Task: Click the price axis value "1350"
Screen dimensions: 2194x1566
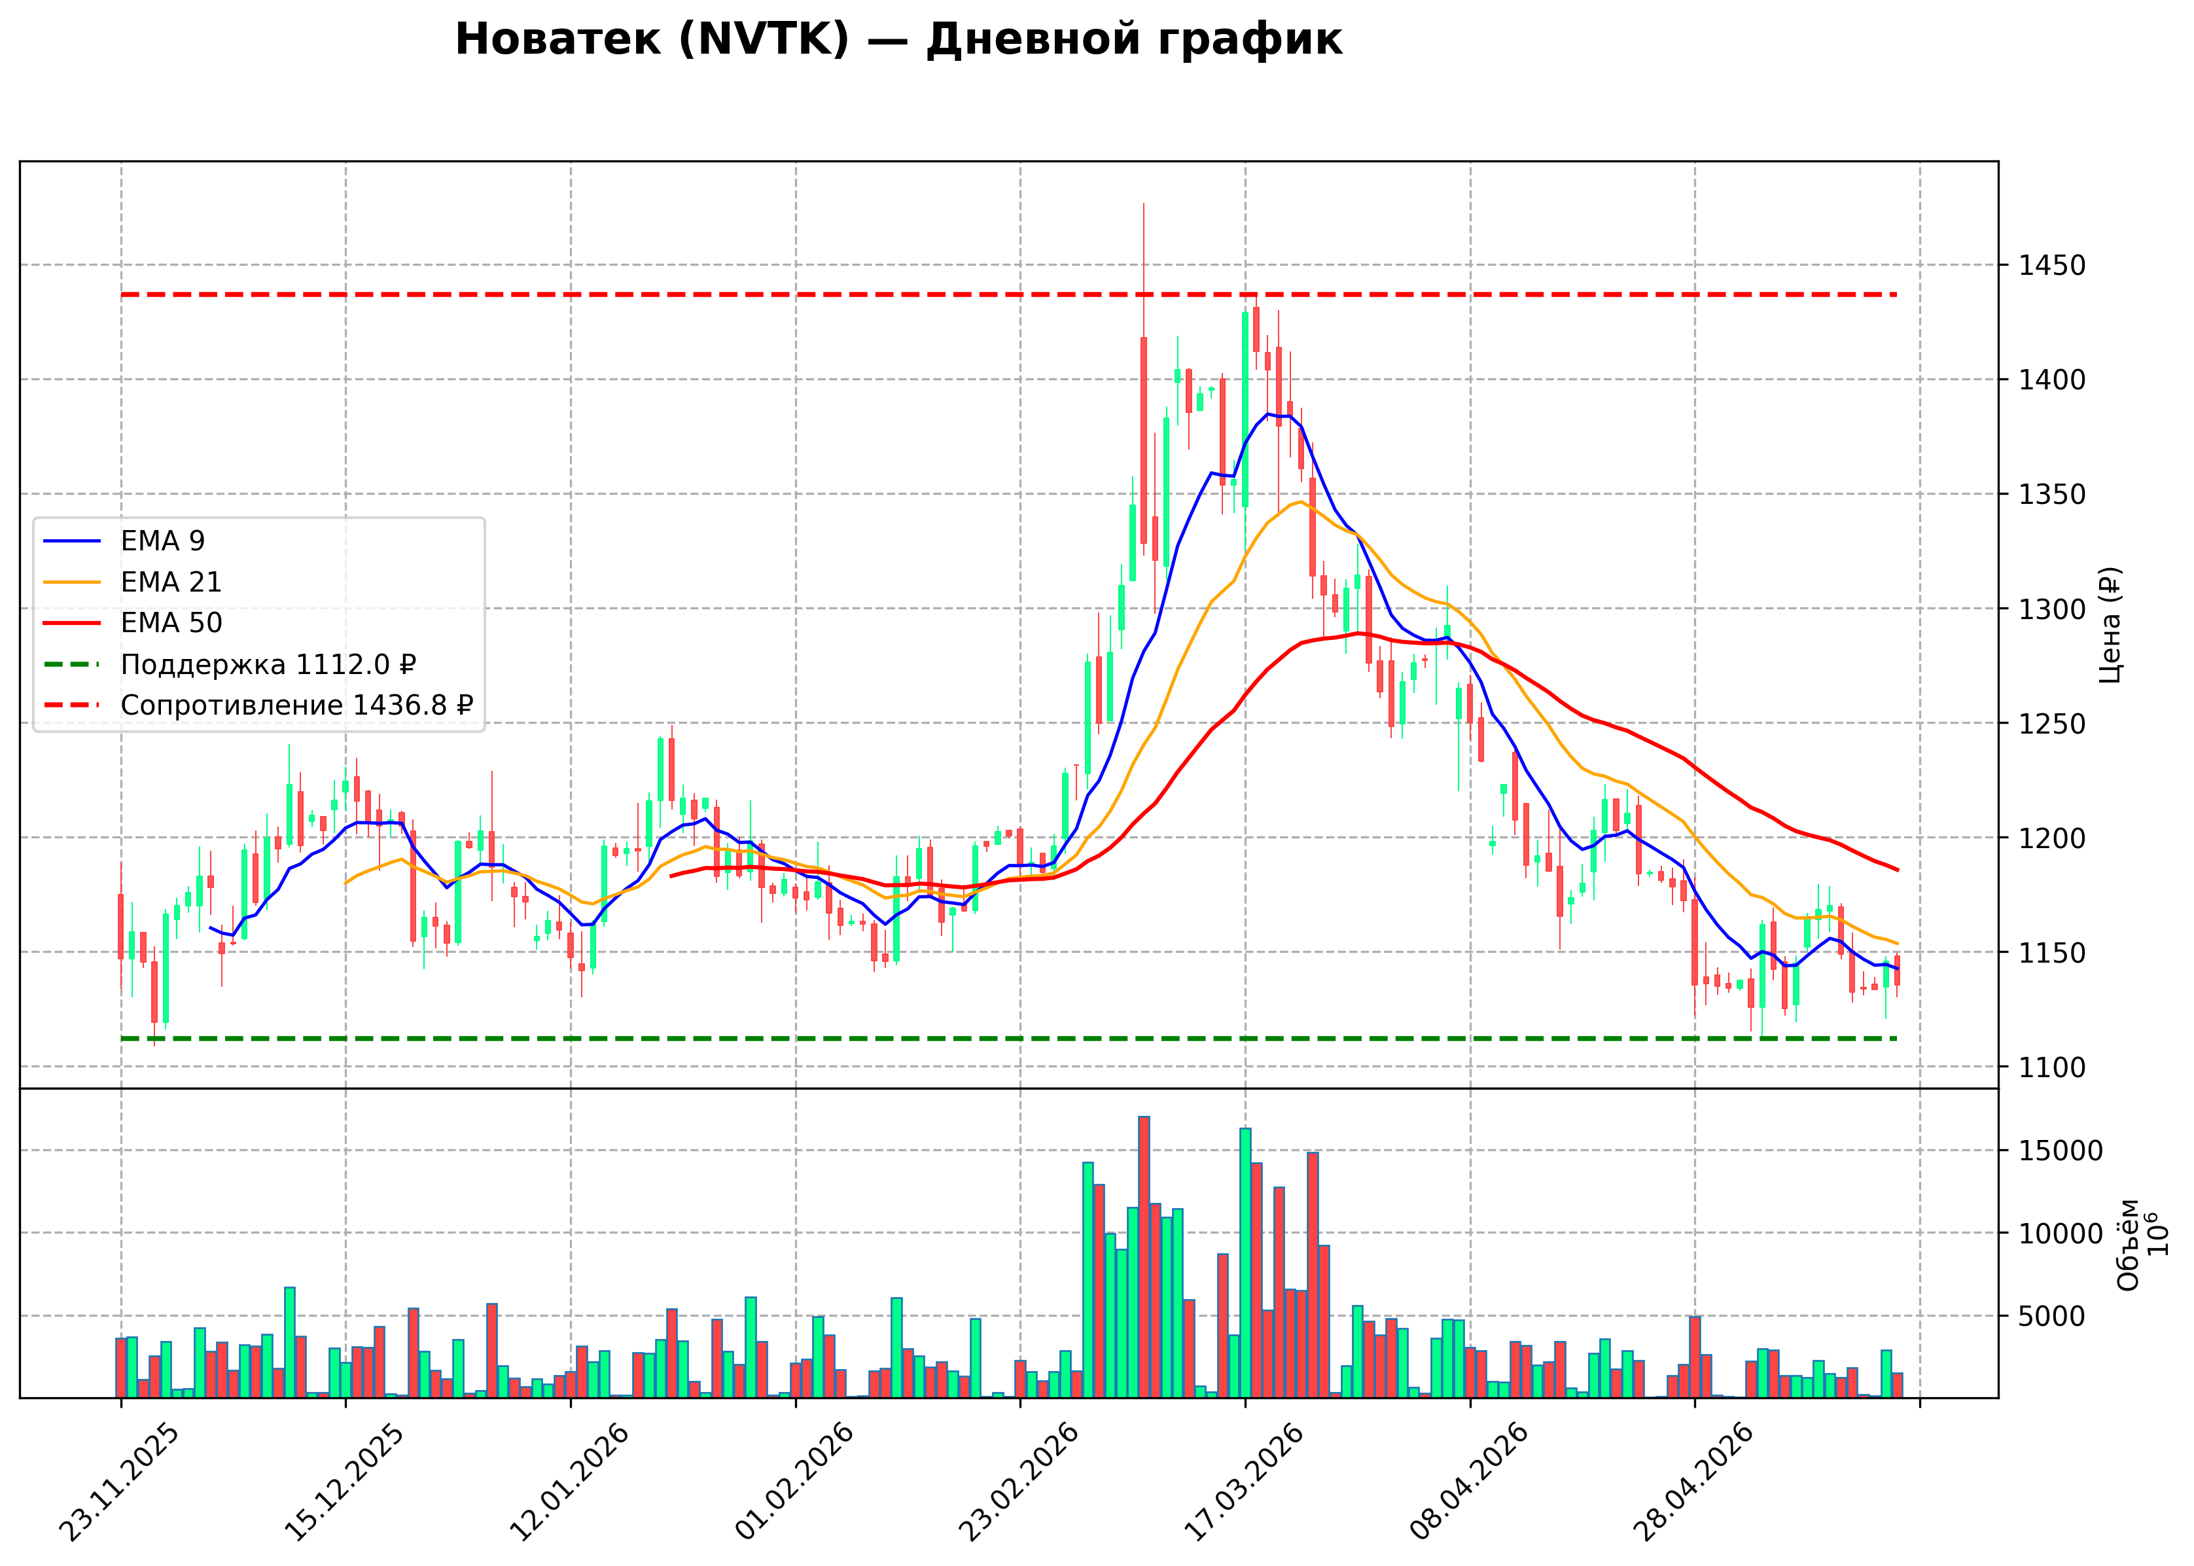Action: click(x=2052, y=495)
